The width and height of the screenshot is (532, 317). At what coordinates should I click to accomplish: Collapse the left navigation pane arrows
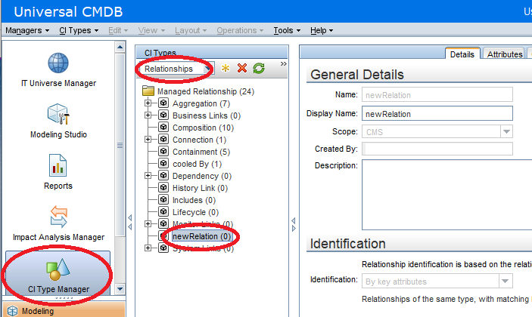[x=130, y=222]
